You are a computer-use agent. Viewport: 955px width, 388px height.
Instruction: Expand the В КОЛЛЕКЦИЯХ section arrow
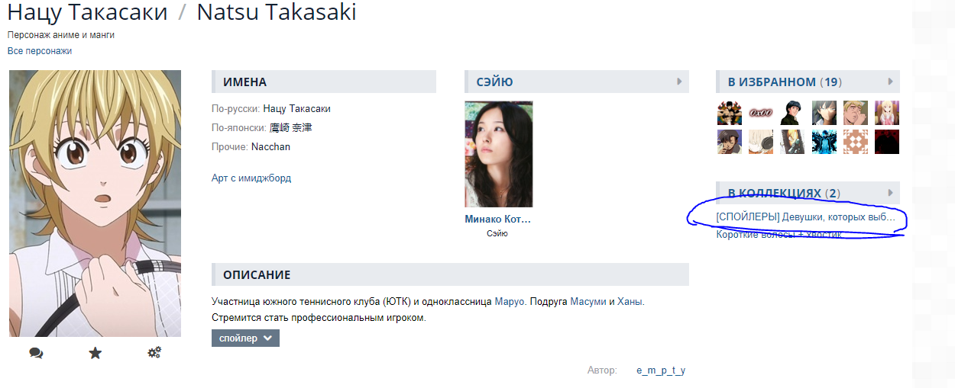pos(890,193)
